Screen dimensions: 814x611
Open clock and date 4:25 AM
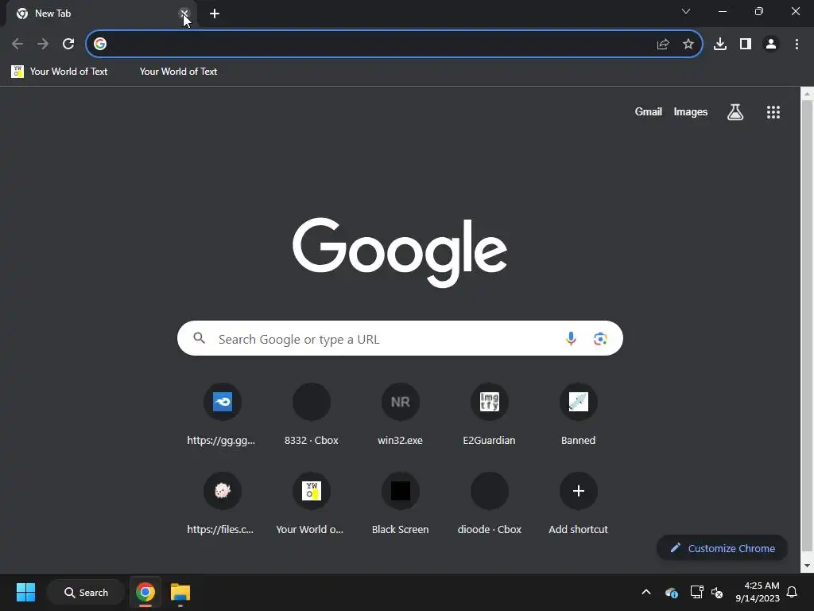click(x=758, y=592)
